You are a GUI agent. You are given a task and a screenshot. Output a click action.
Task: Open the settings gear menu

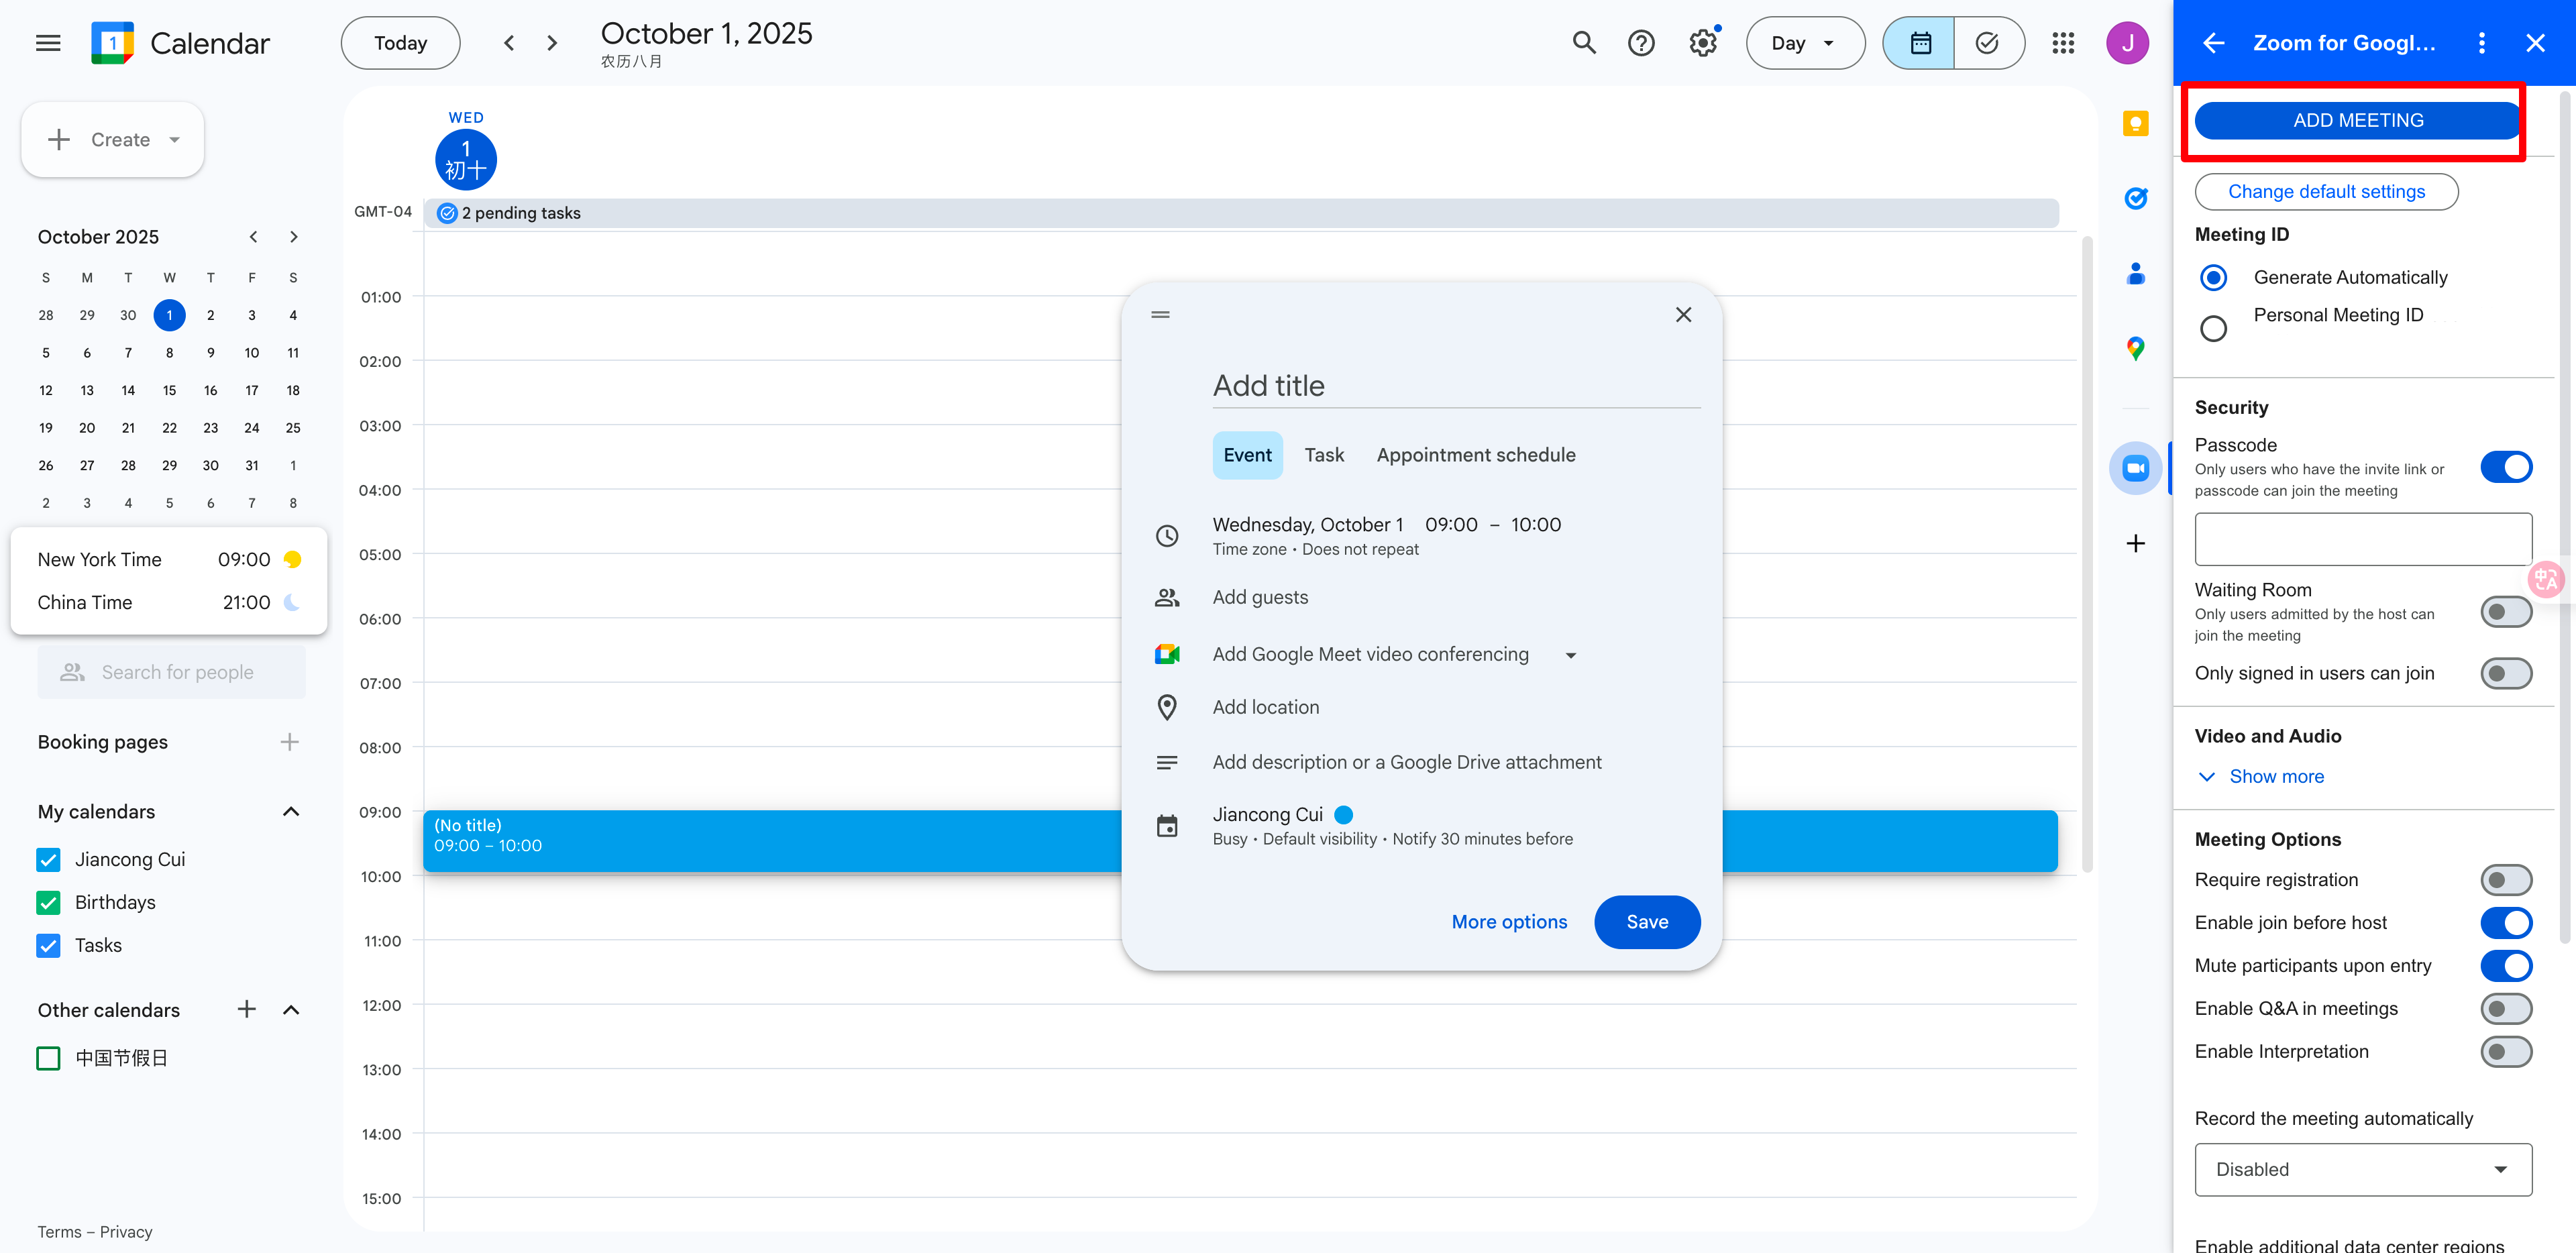click(x=1702, y=43)
